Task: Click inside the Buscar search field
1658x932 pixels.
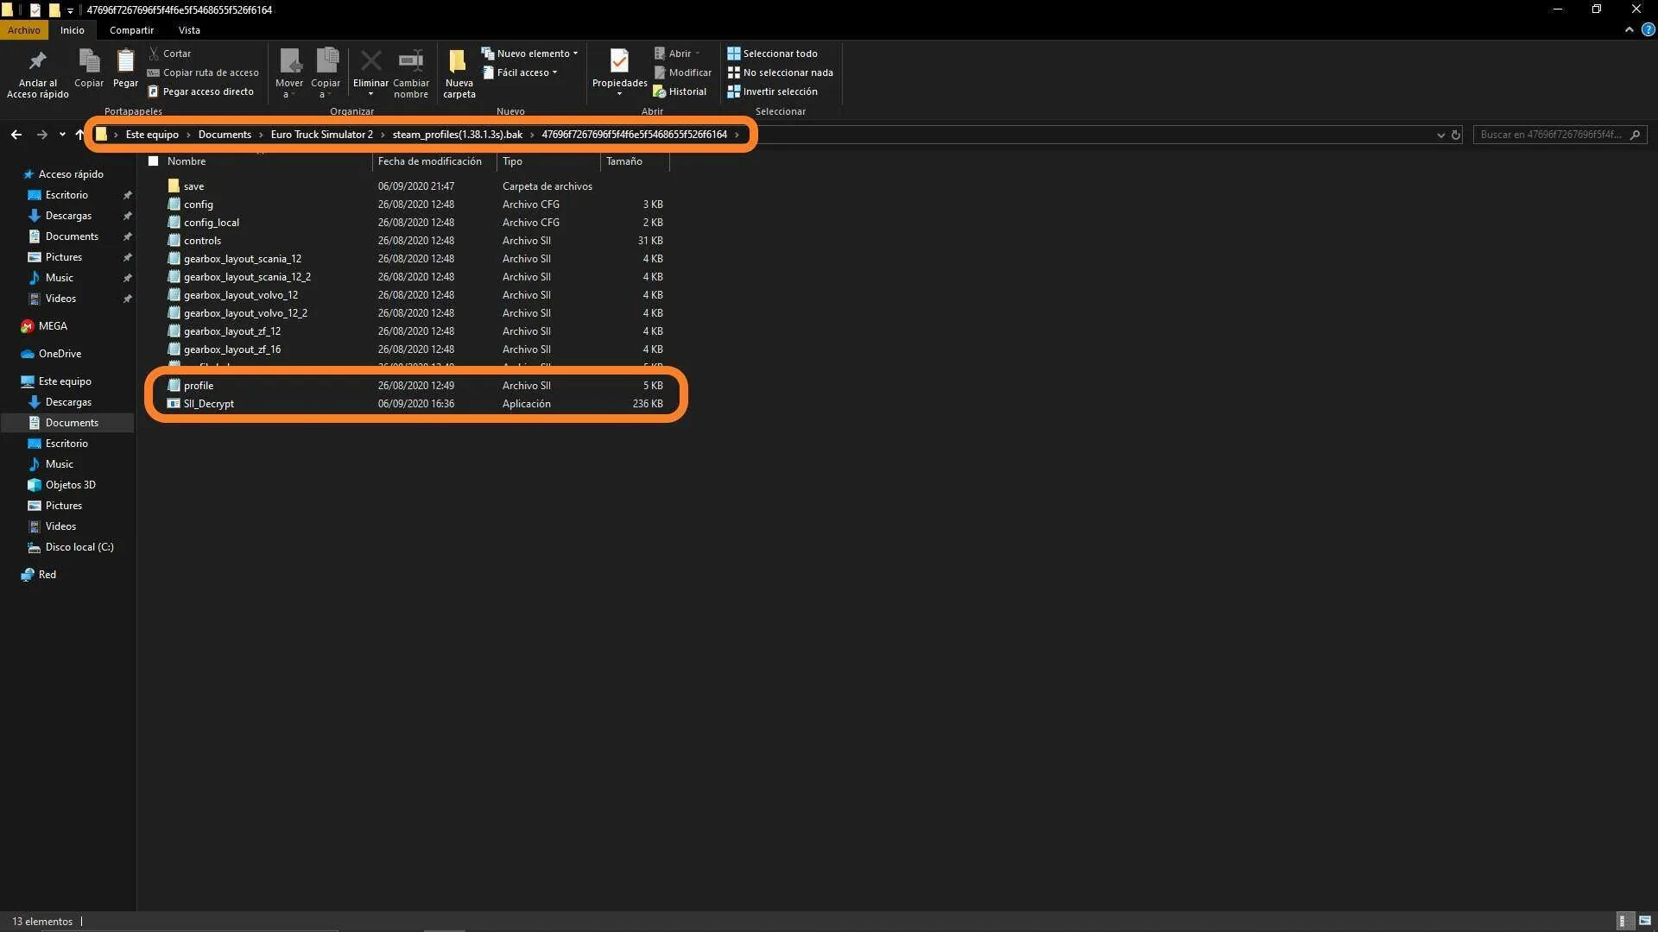Action: pos(1554,135)
